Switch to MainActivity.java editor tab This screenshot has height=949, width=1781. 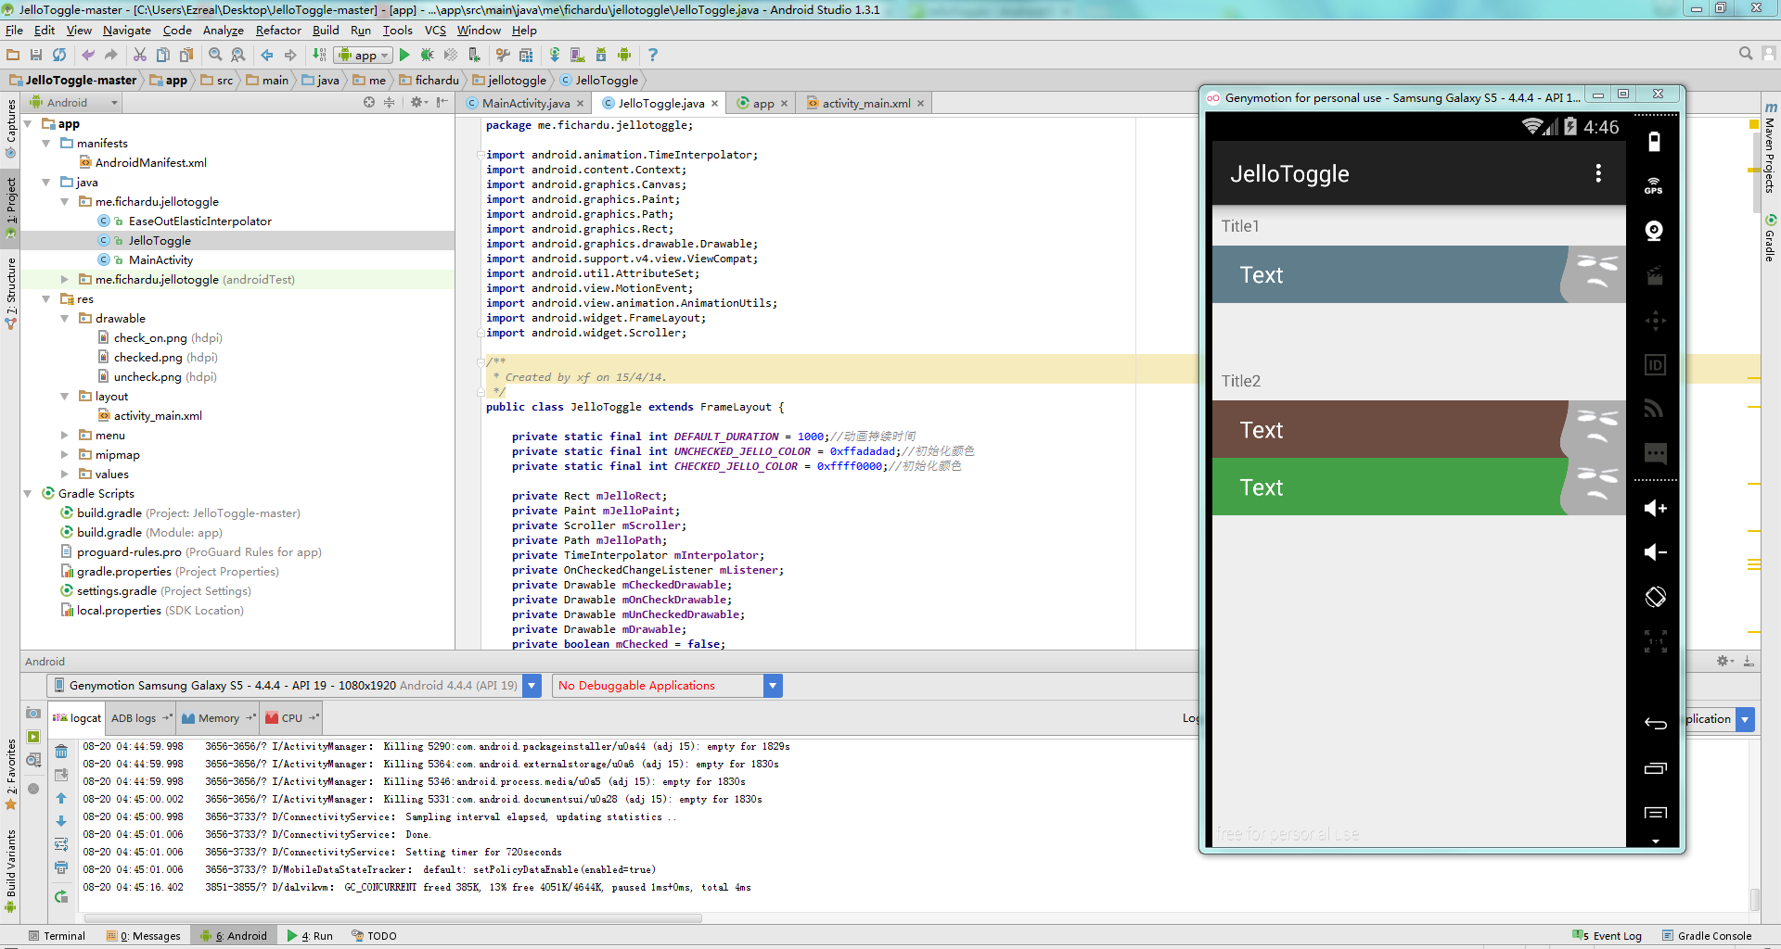(x=525, y=103)
